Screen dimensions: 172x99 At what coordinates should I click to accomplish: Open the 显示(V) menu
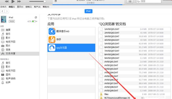(x=20, y=7)
